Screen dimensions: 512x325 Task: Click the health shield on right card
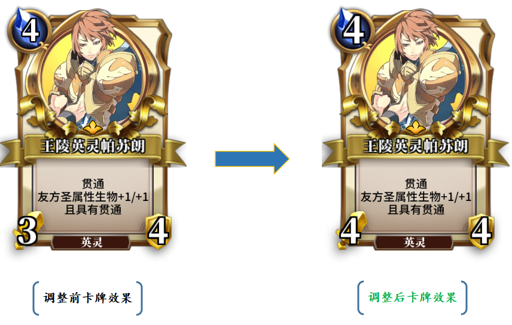pos(481,231)
